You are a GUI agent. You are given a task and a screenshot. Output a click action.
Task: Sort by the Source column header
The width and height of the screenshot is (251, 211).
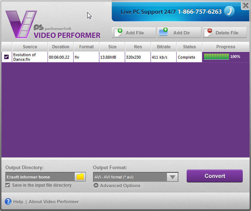[x=30, y=47]
